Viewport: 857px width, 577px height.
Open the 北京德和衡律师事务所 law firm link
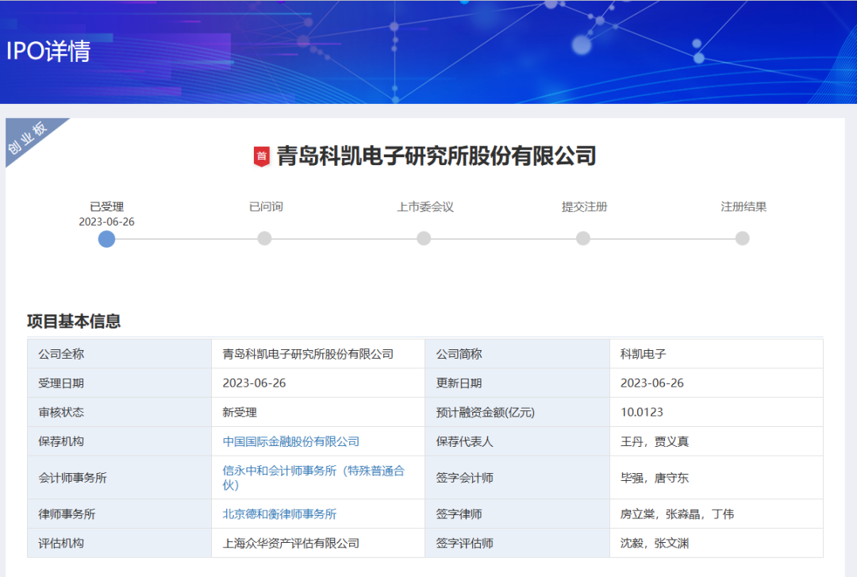[279, 514]
